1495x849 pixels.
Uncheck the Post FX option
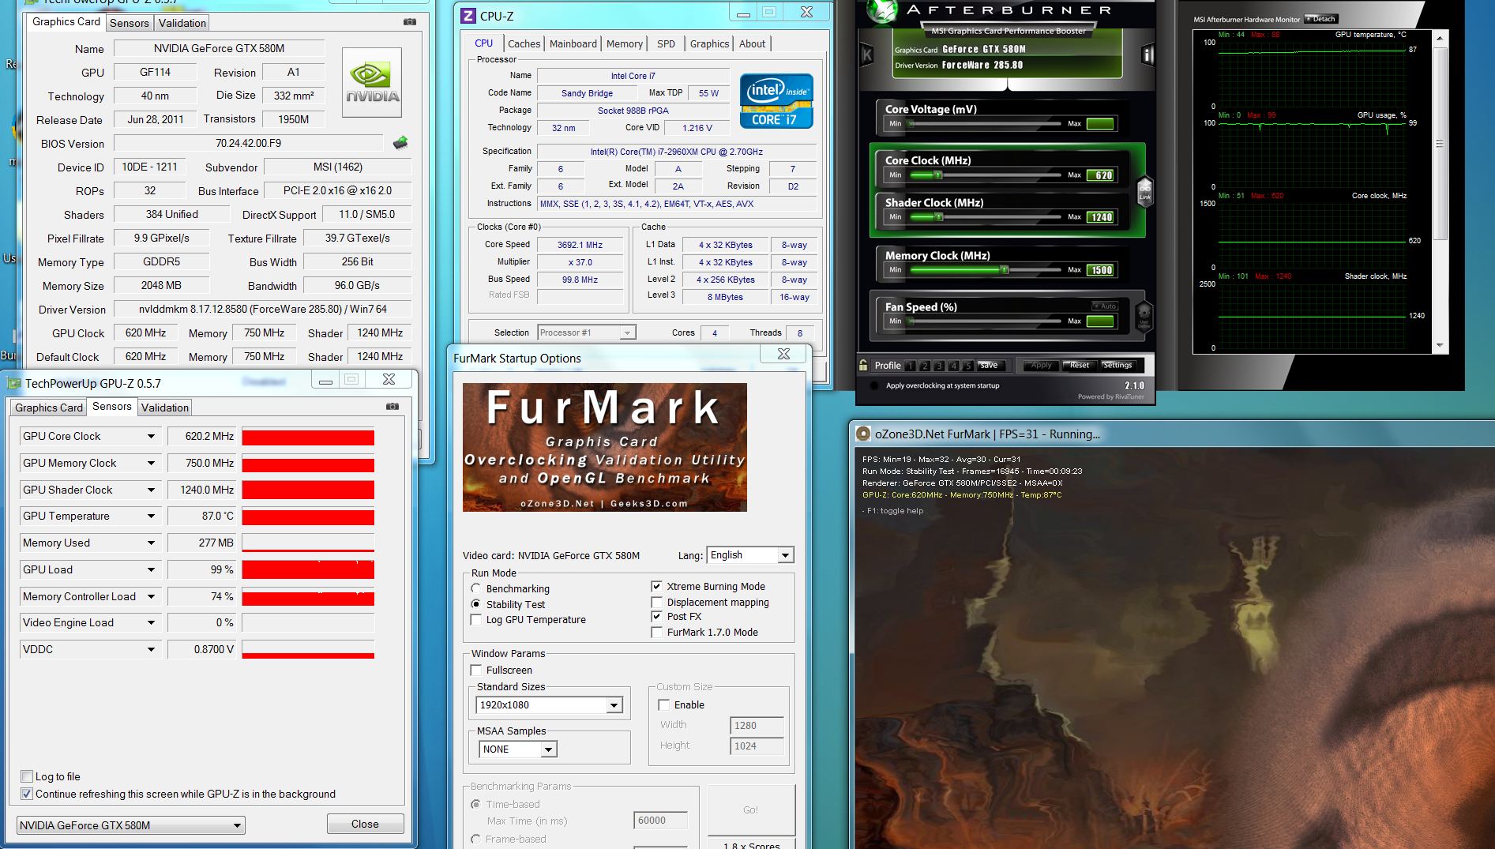pyautogui.click(x=656, y=616)
